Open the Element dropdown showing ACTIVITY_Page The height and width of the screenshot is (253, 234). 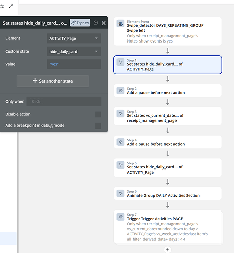click(x=74, y=38)
